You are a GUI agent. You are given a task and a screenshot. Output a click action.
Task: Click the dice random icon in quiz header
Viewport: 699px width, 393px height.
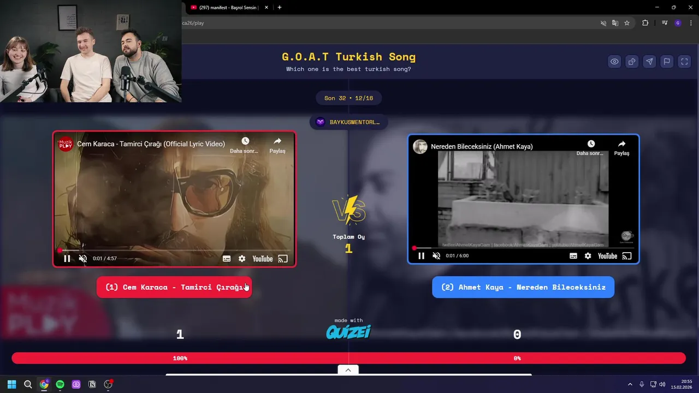(x=632, y=62)
